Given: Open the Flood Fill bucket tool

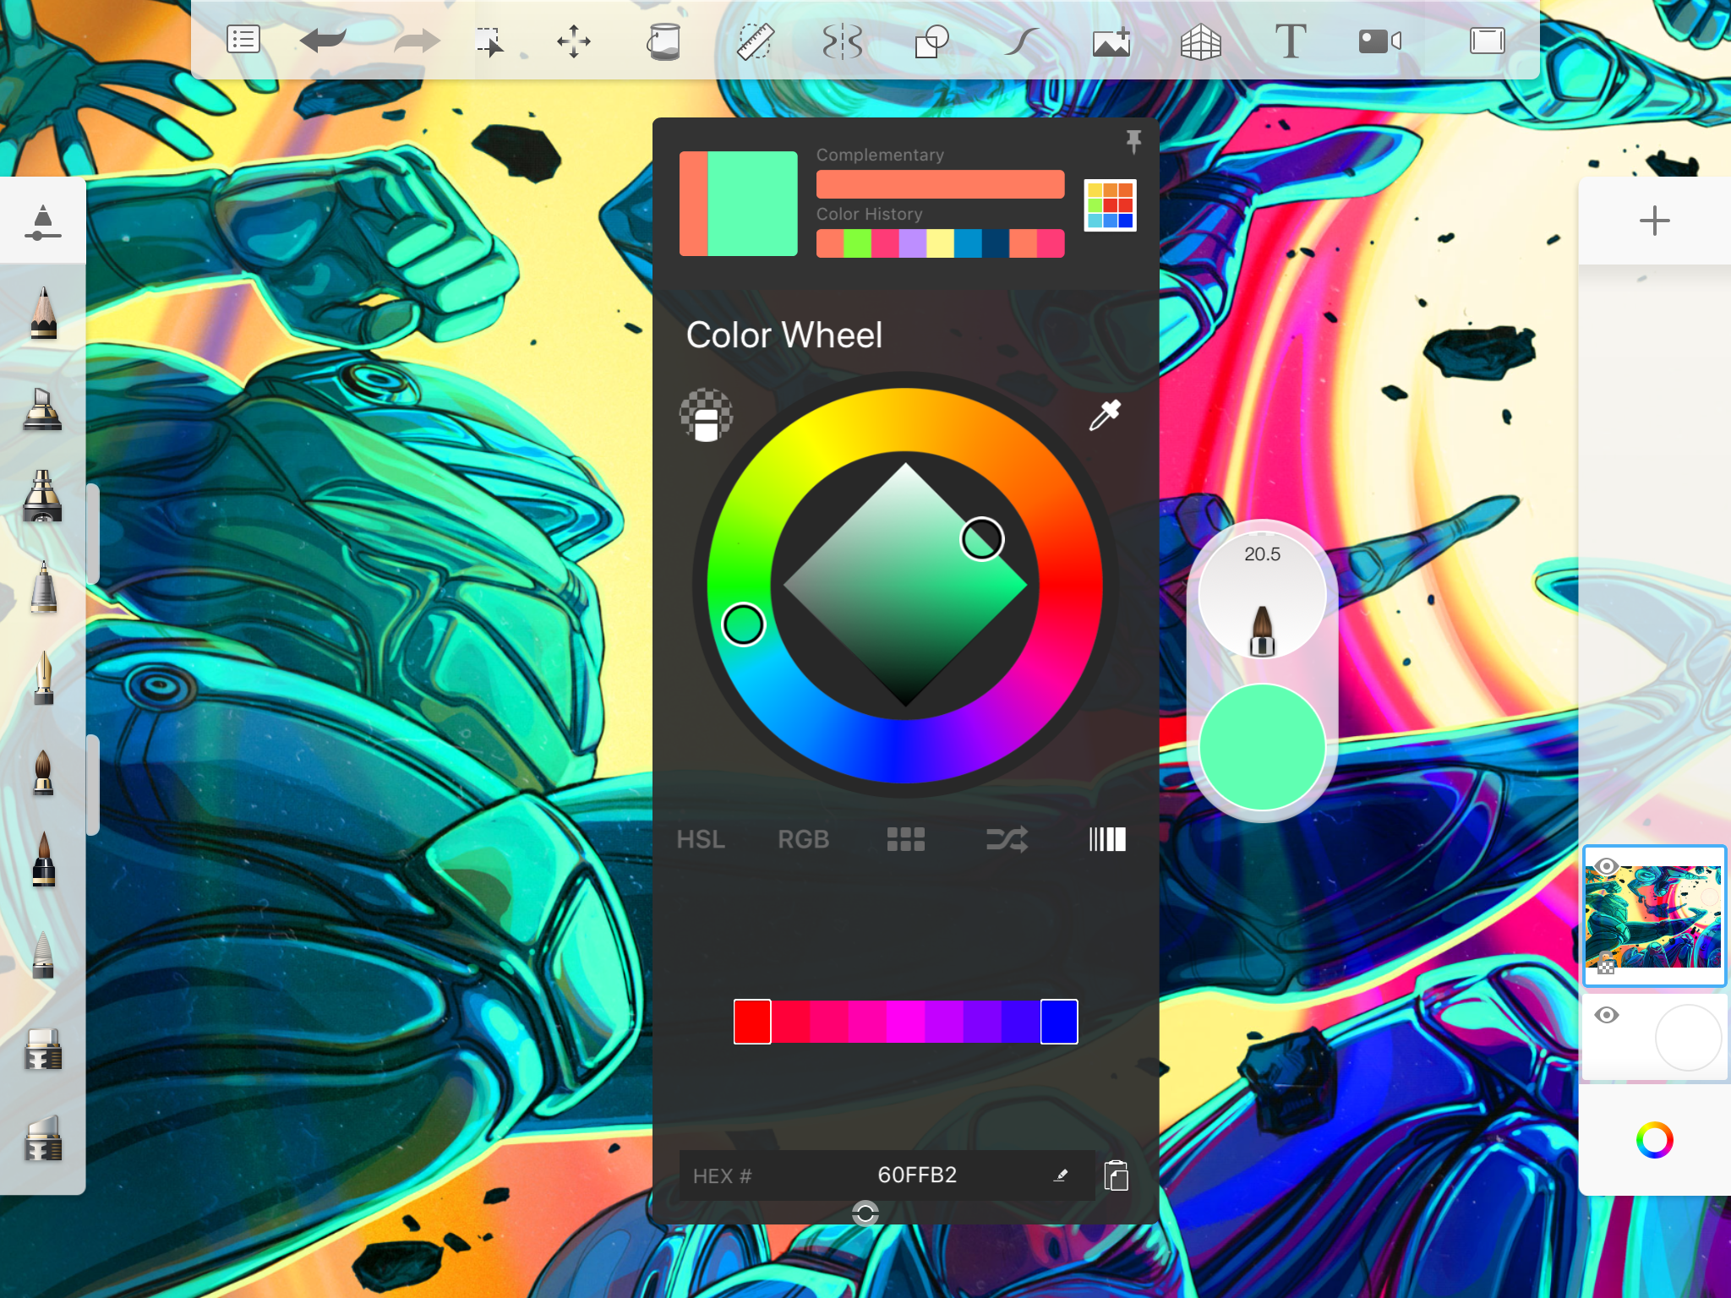Looking at the screenshot, I should [x=663, y=41].
